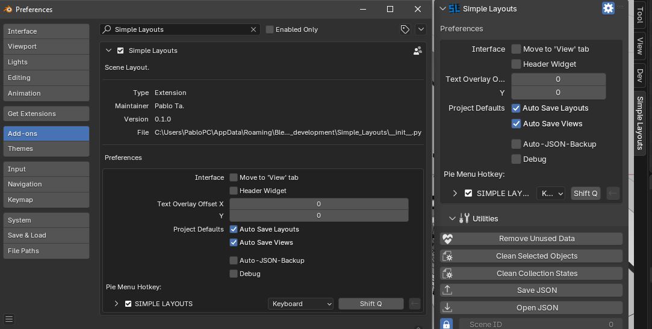Click Clean Collection States button
Image resolution: width=652 pixels, height=329 pixels.
tap(531, 273)
